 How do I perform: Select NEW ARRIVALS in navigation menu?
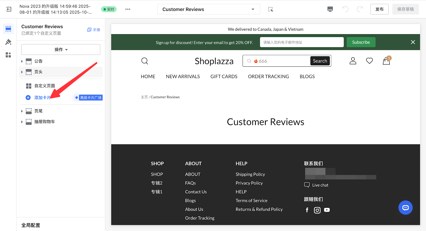(183, 77)
